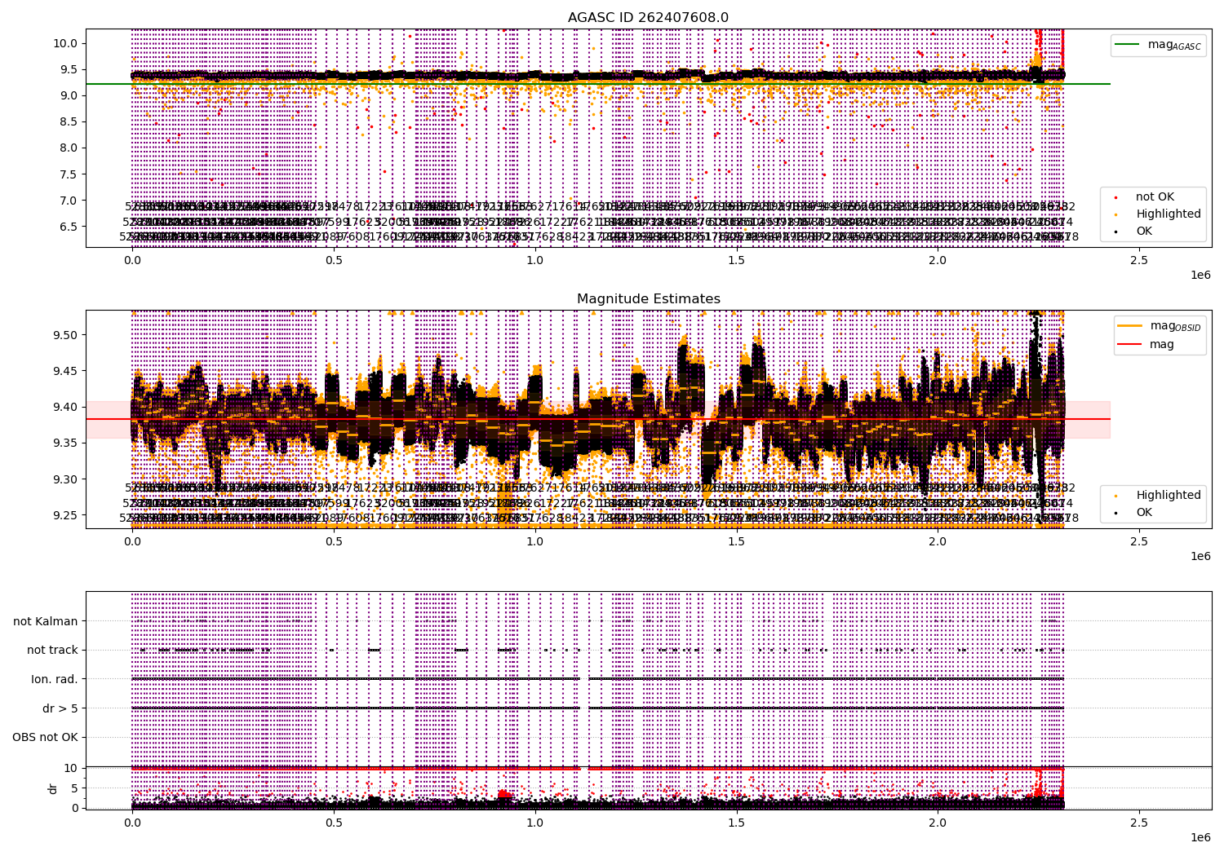Click the '8.5' y-tick label
This screenshot has width=1224, height=856.
click(x=69, y=121)
